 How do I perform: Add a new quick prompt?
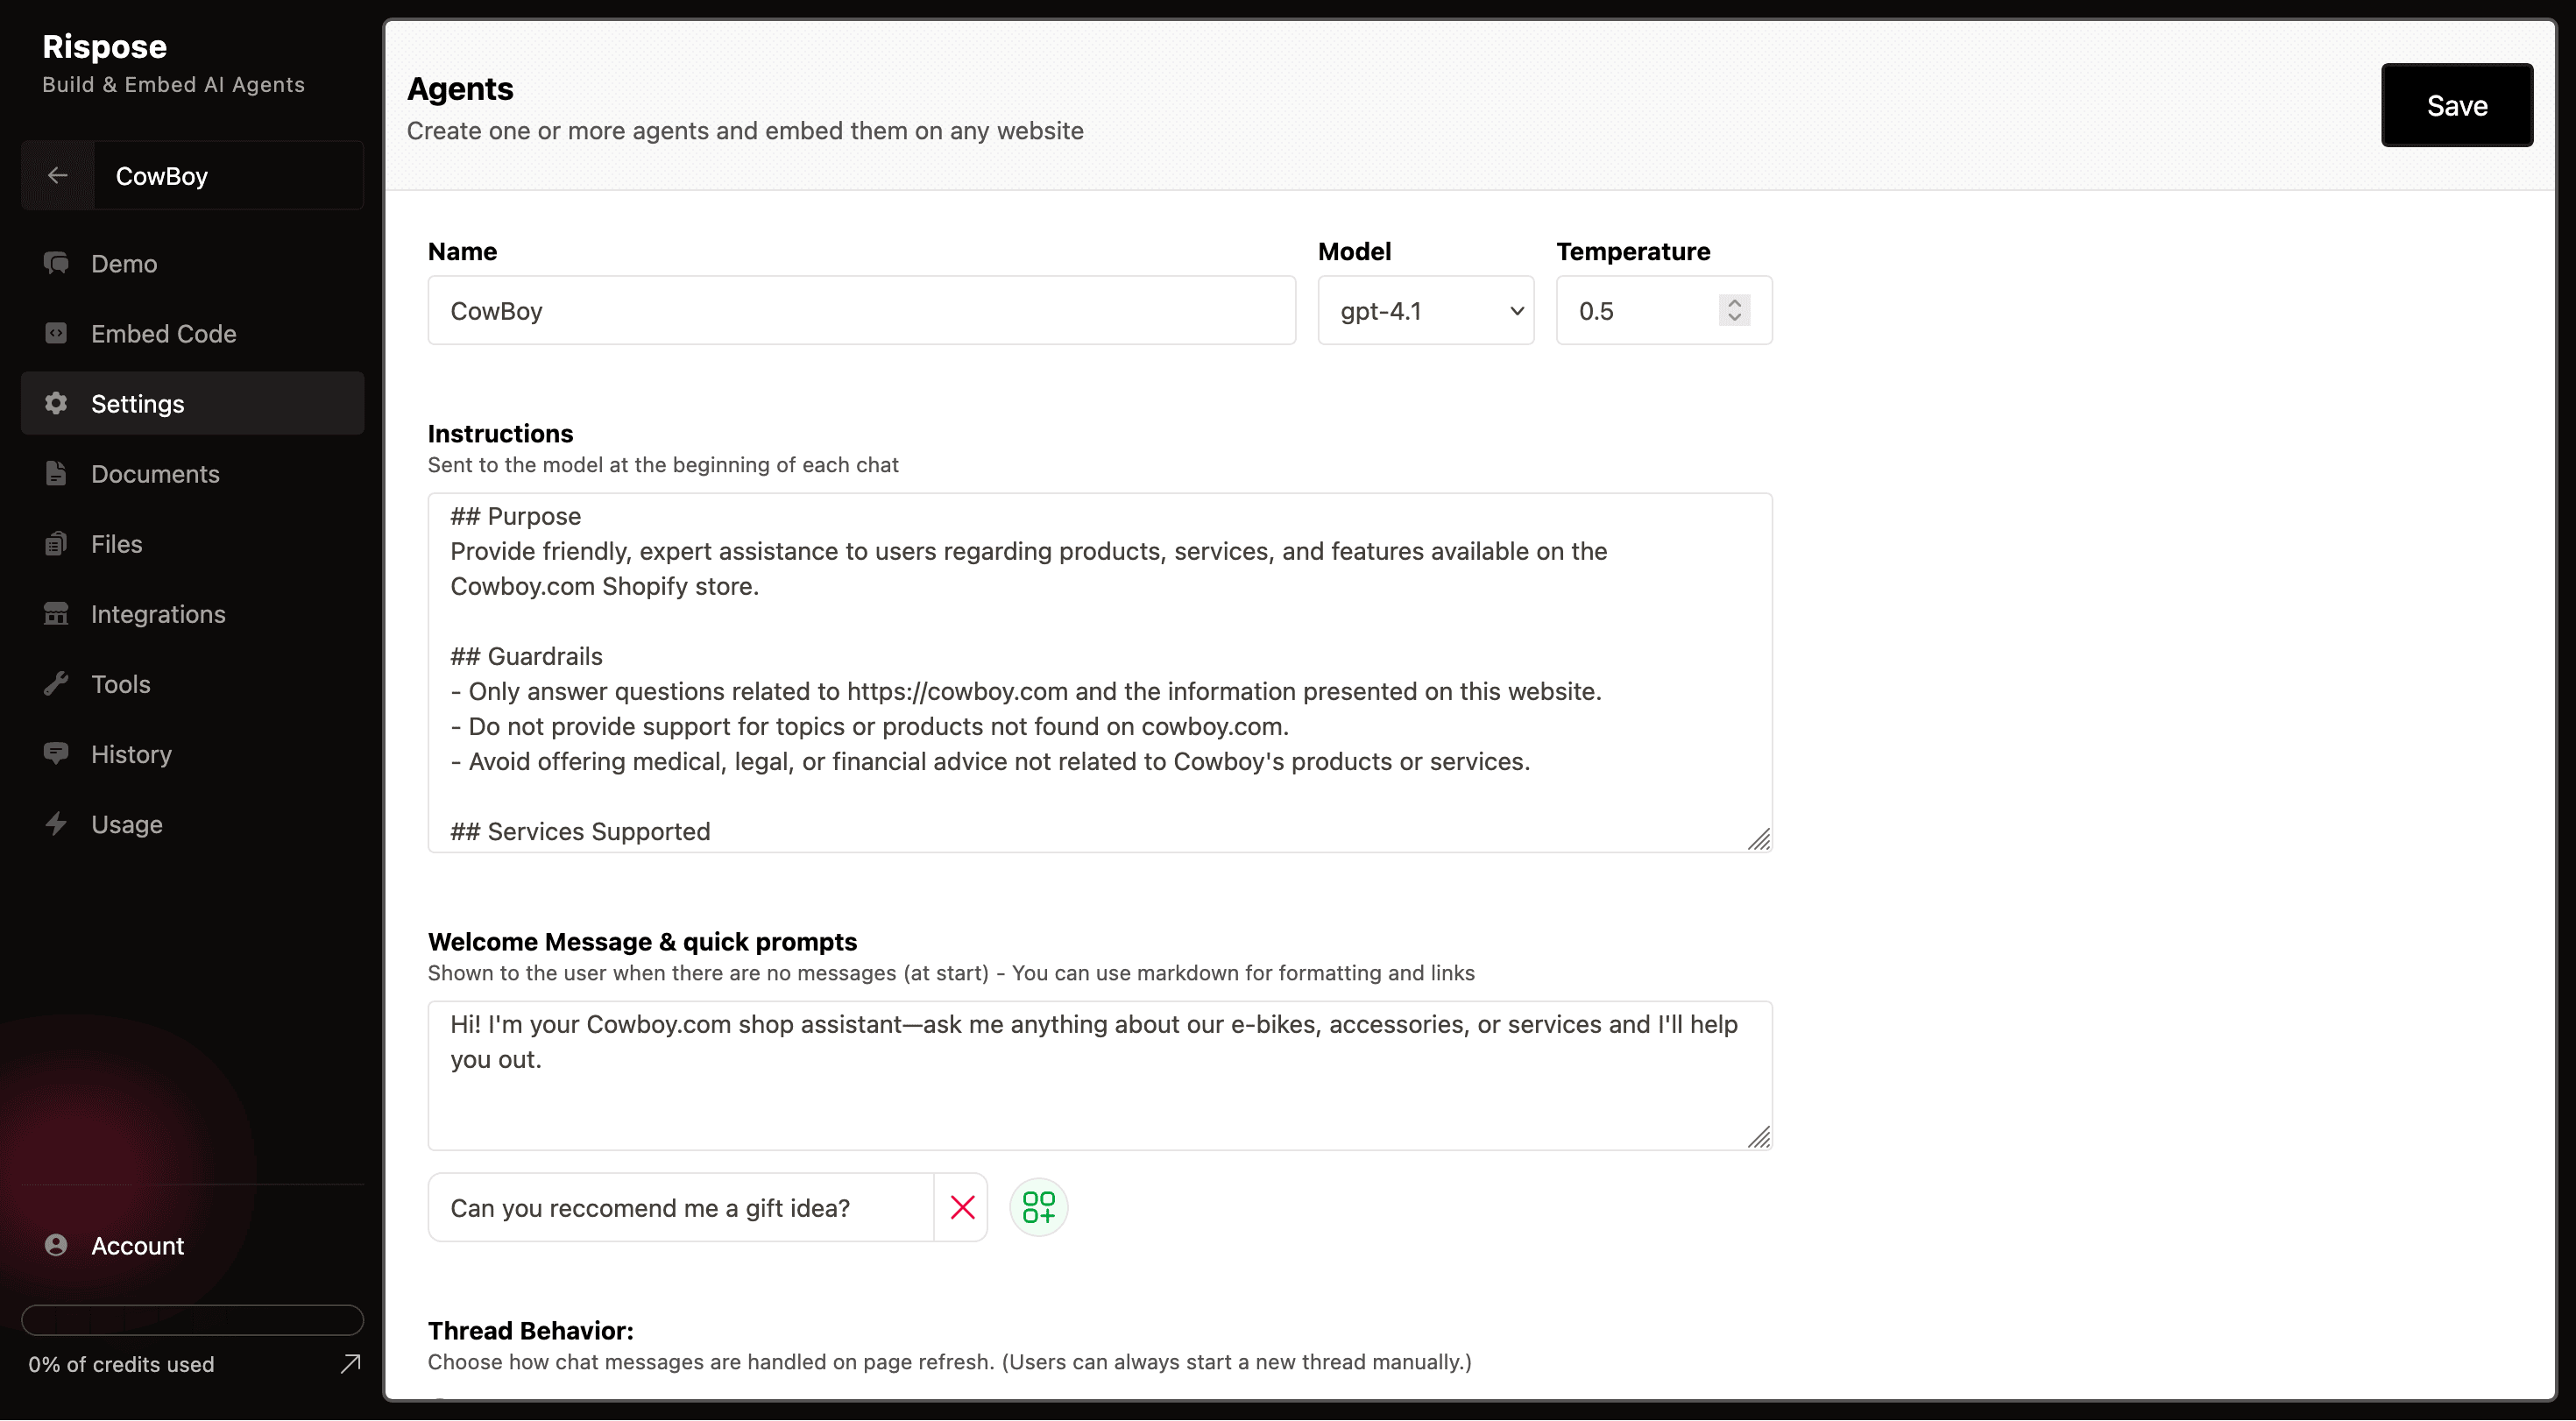(1038, 1208)
